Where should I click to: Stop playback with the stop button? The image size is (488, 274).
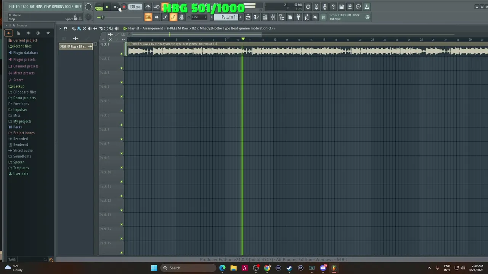tap(115, 7)
